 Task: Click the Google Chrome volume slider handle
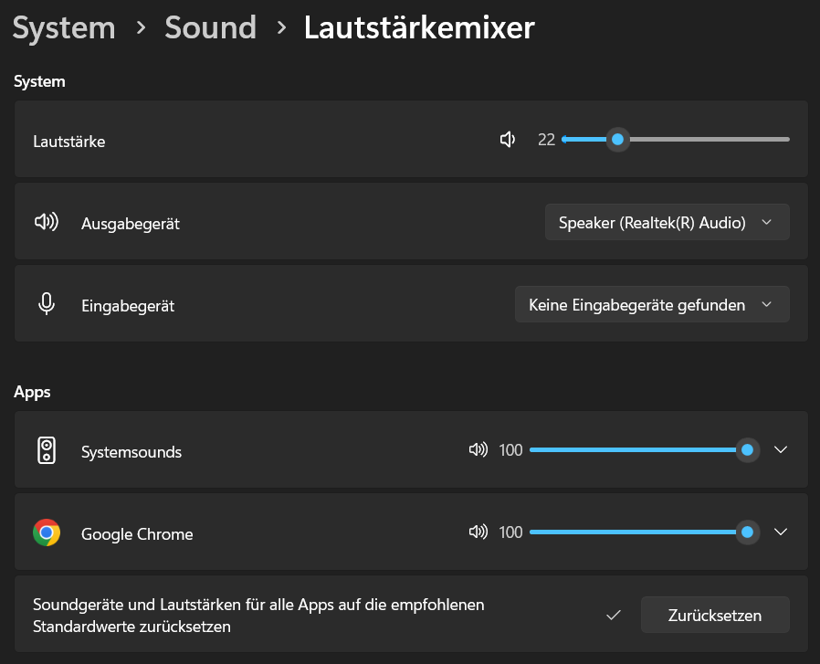pyautogui.click(x=748, y=532)
